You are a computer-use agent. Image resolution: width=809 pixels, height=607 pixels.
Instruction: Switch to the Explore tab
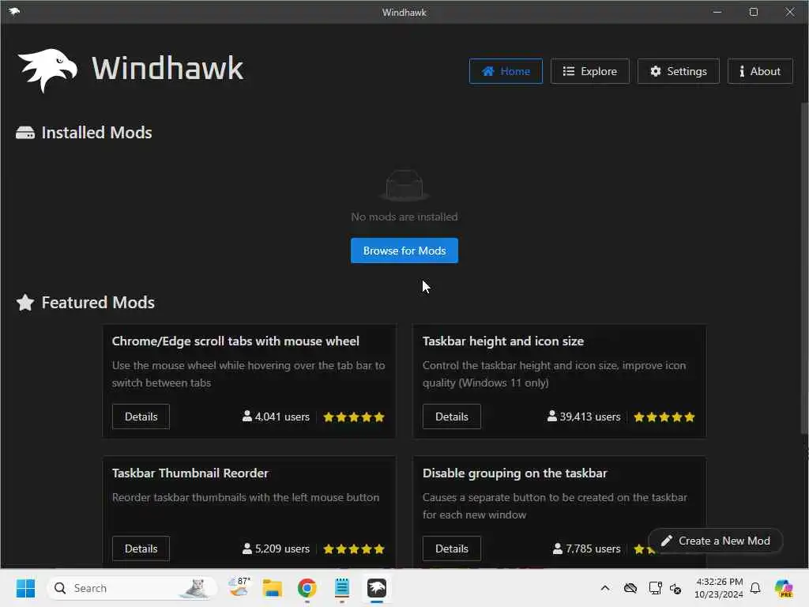(589, 71)
